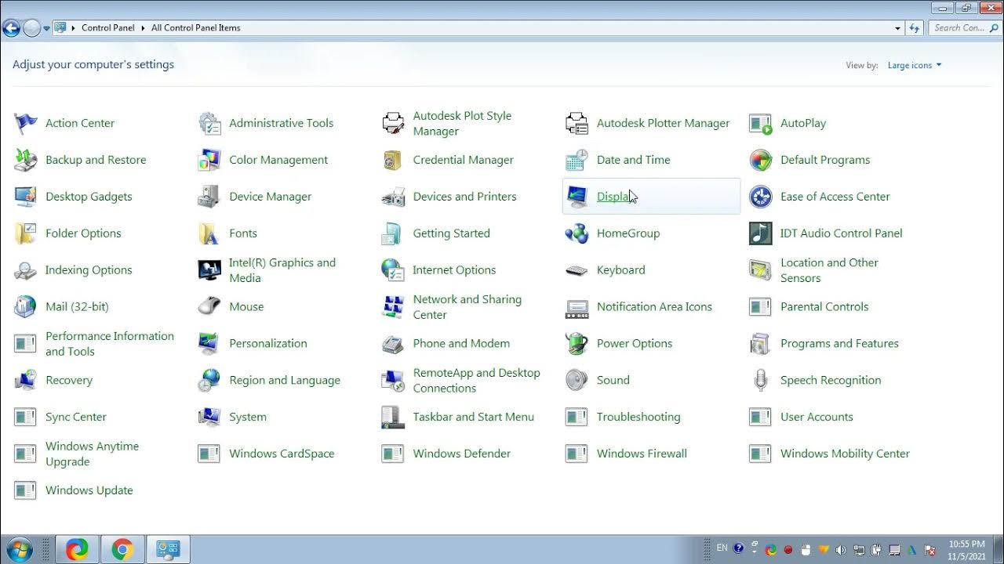Refresh the Control Panel address bar
The image size is (1004, 564).
[x=914, y=28]
